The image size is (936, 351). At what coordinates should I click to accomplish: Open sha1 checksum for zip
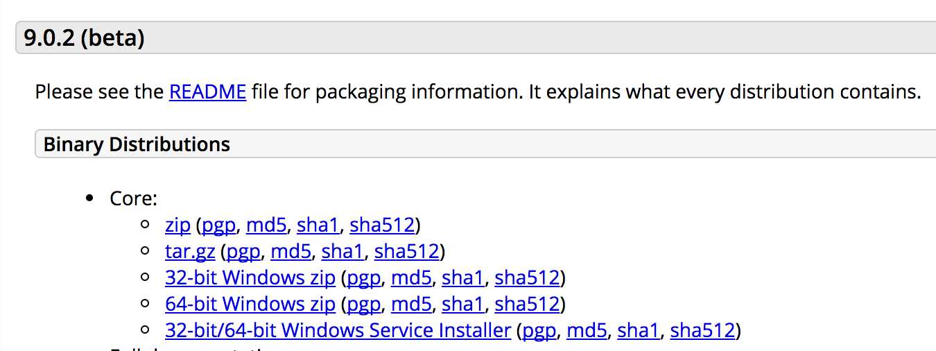317,225
